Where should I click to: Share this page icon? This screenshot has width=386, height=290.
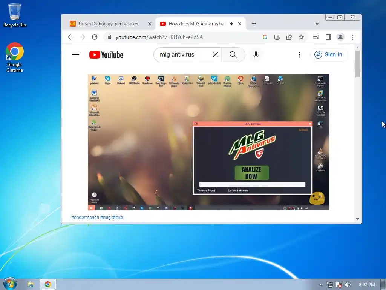pos(289,37)
